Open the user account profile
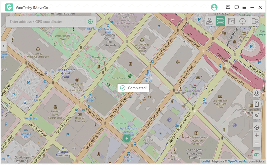267x165 pixels. pos(214,7)
